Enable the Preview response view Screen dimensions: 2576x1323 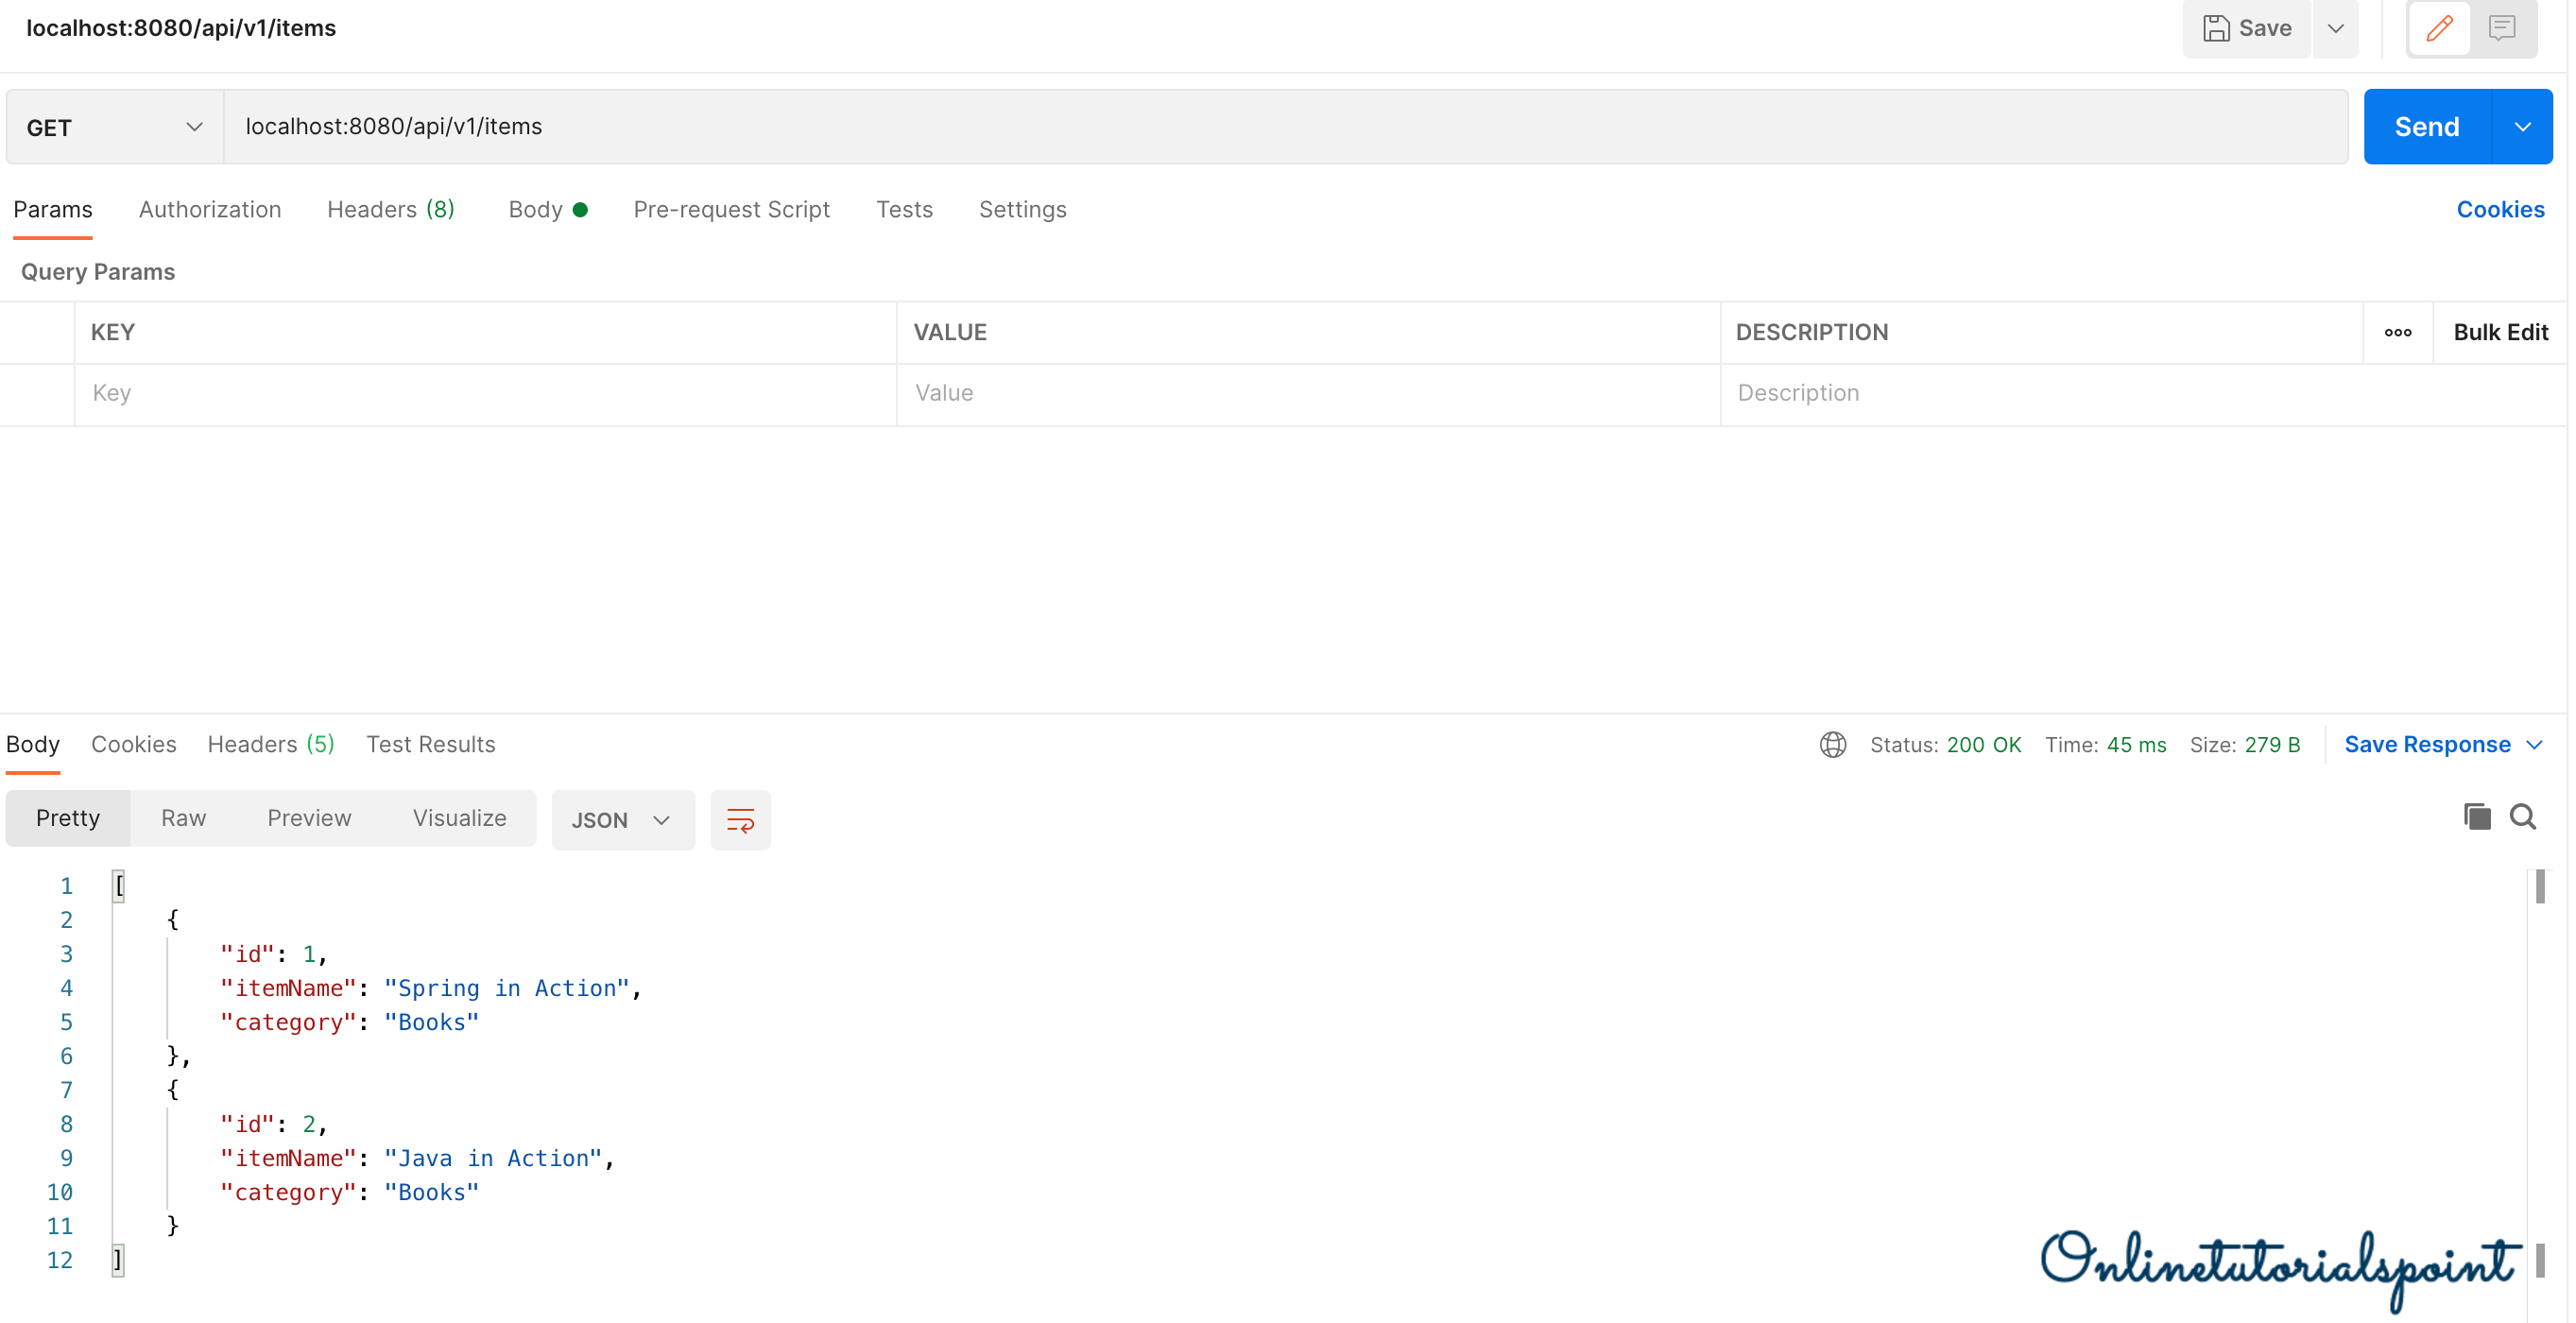point(309,817)
